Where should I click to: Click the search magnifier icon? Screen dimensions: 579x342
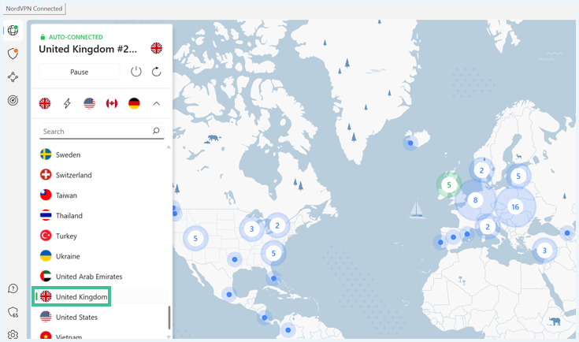click(156, 131)
